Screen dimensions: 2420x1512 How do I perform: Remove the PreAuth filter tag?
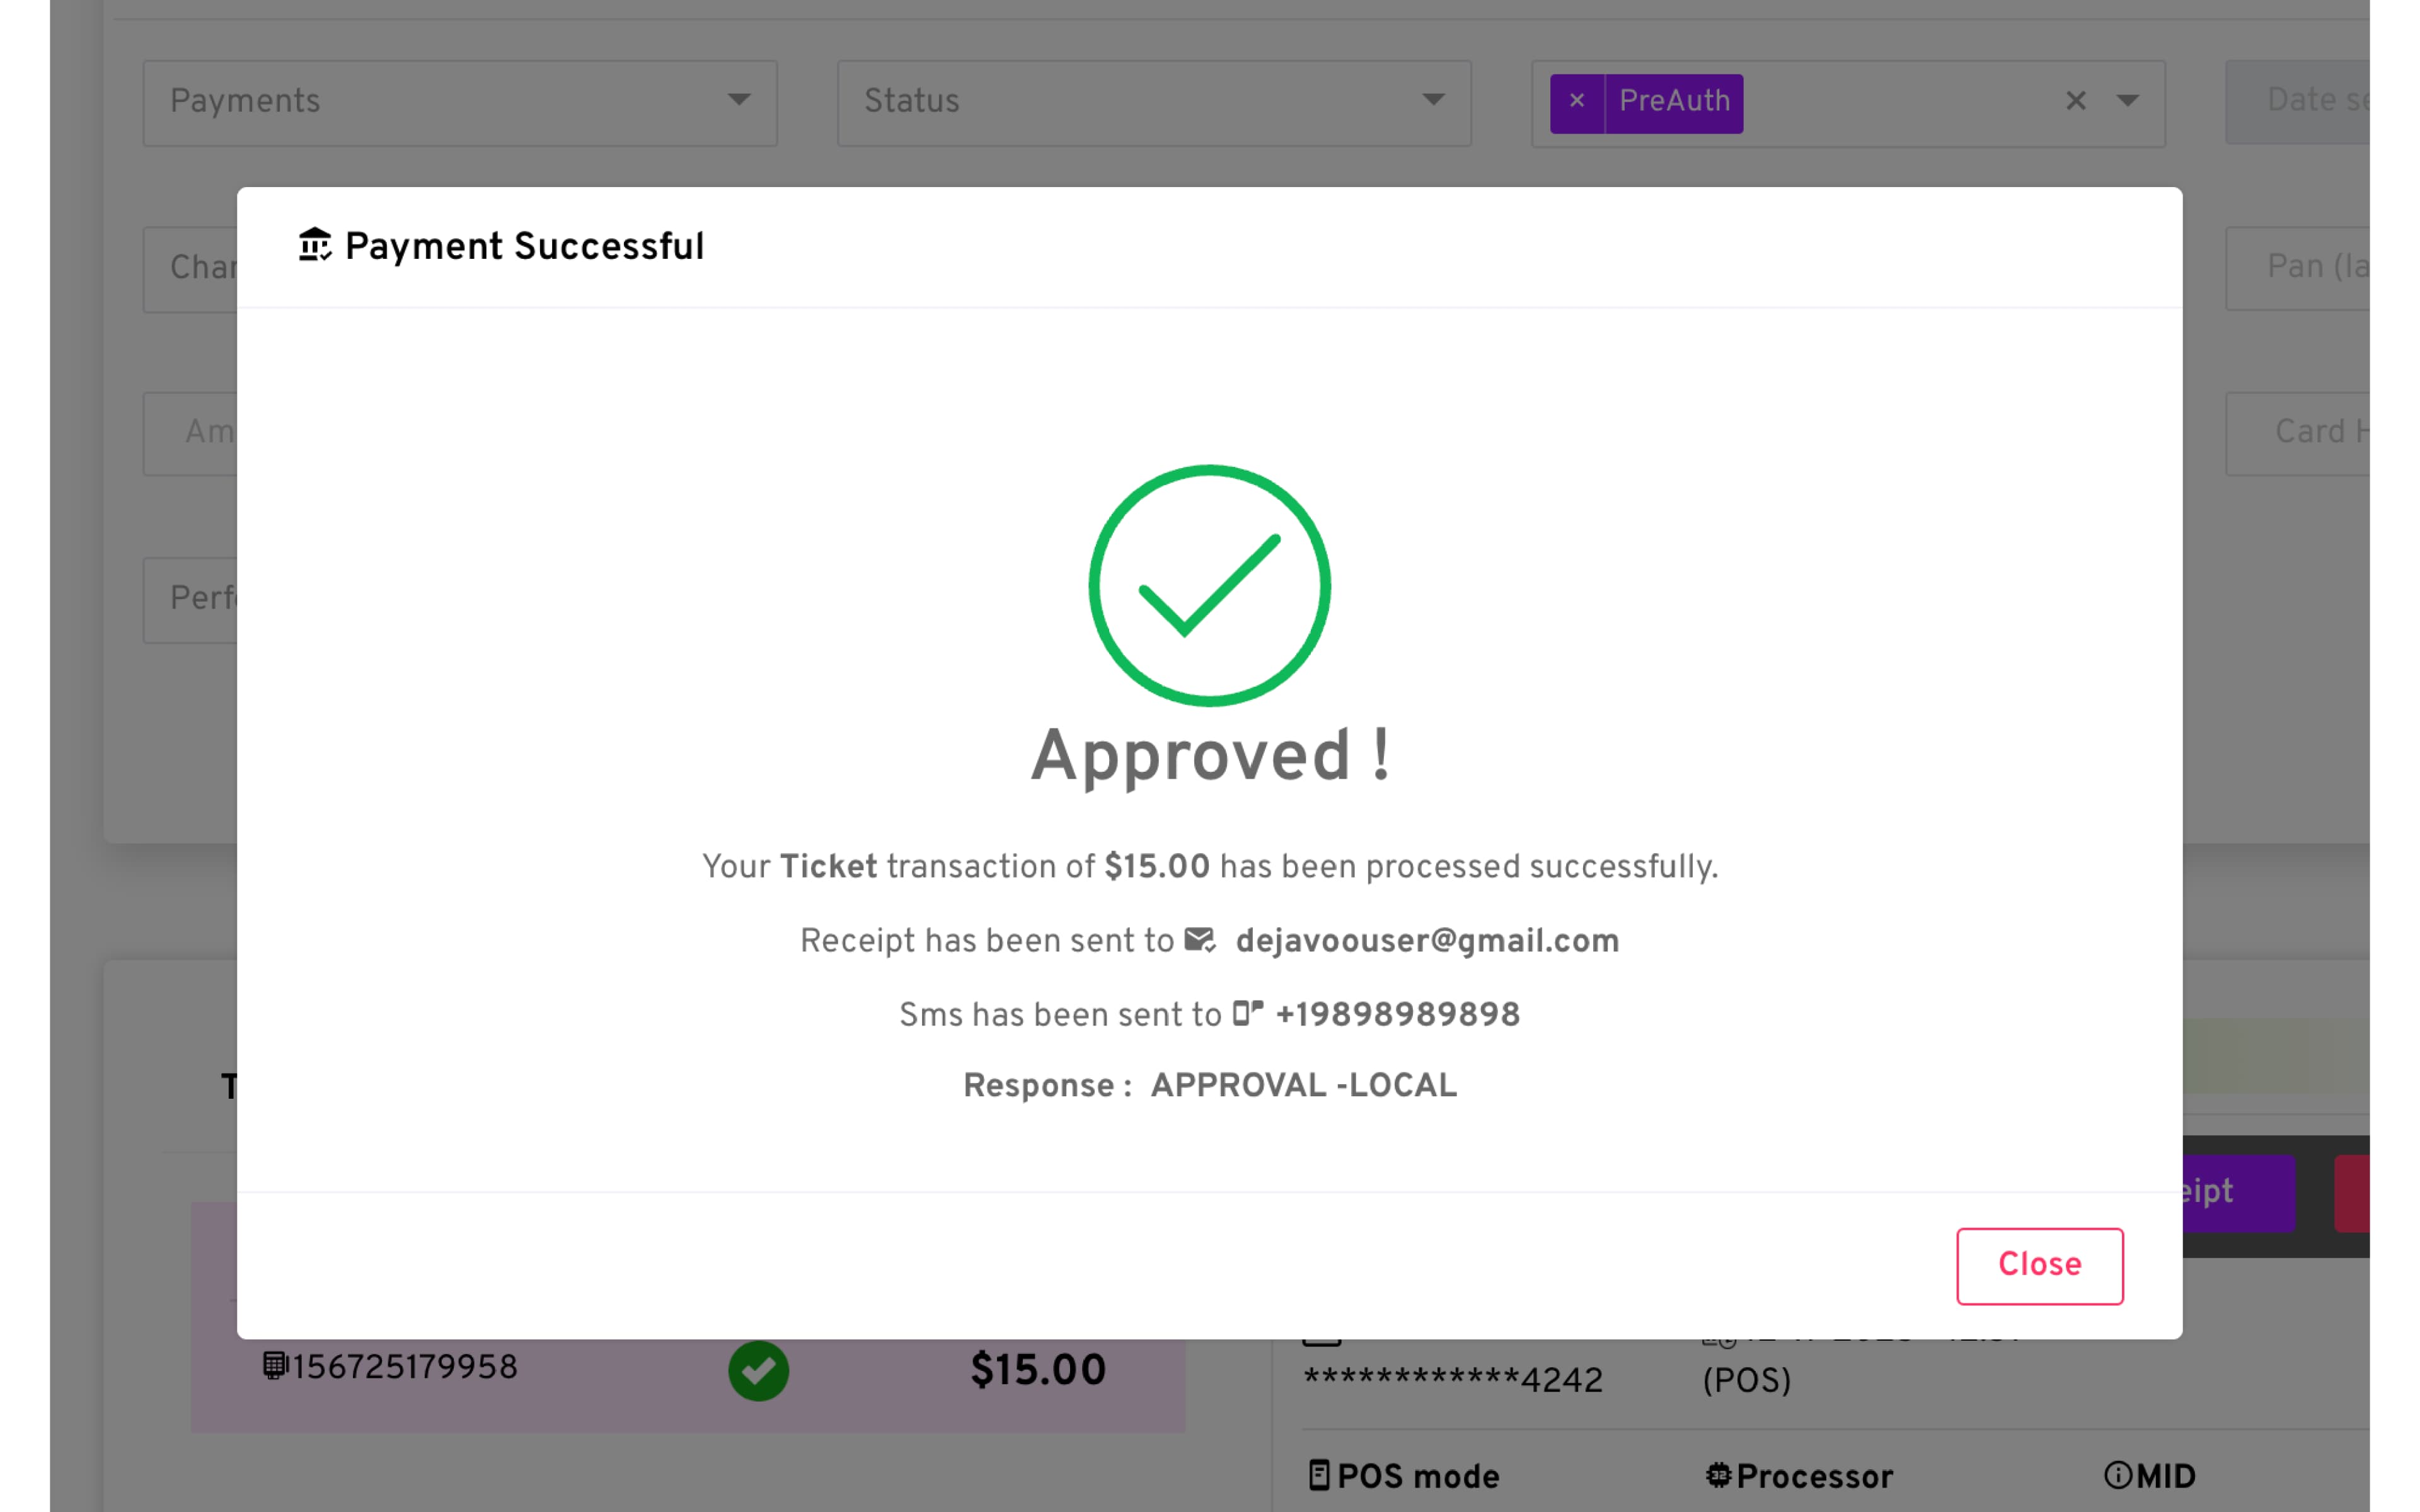[x=1577, y=102]
